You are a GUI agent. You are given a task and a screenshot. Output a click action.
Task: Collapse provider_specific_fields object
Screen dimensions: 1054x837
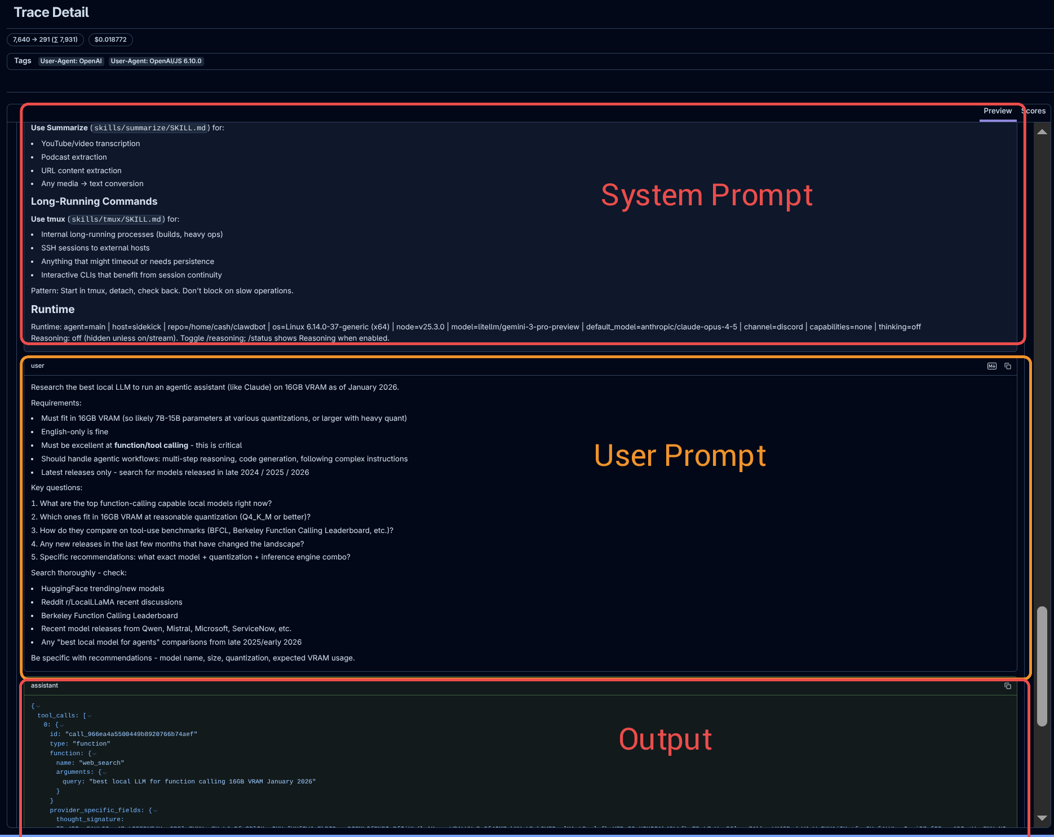click(x=155, y=811)
